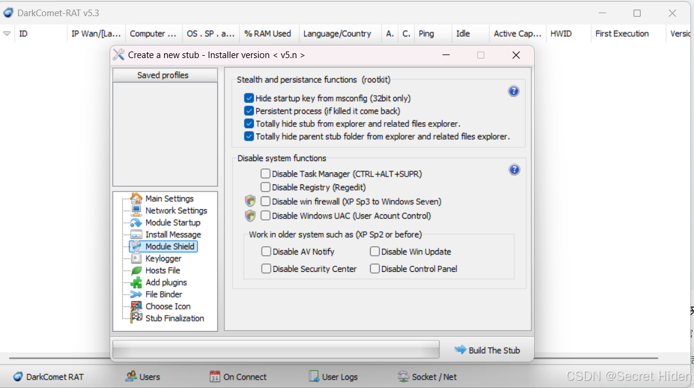
Task: Click the Hosts File leaf icon
Action: tap(137, 270)
